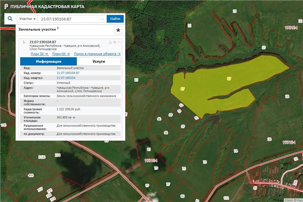
Task: Add result 21:07:190104:87 to favorites star
Action: [x=114, y=42]
